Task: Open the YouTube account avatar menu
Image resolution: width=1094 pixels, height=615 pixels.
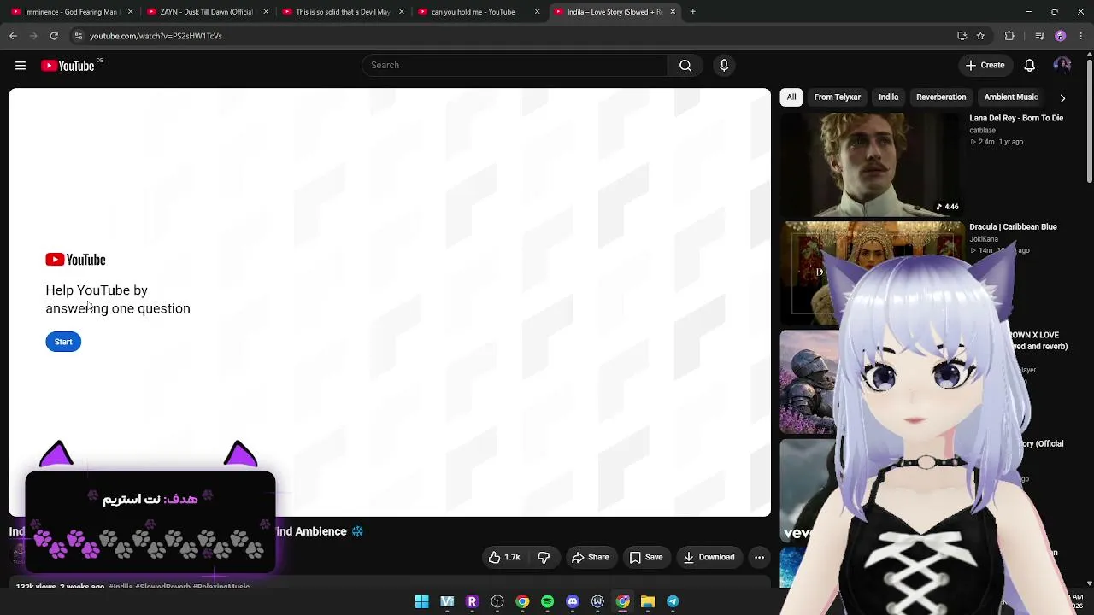Action: point(1062,66)
